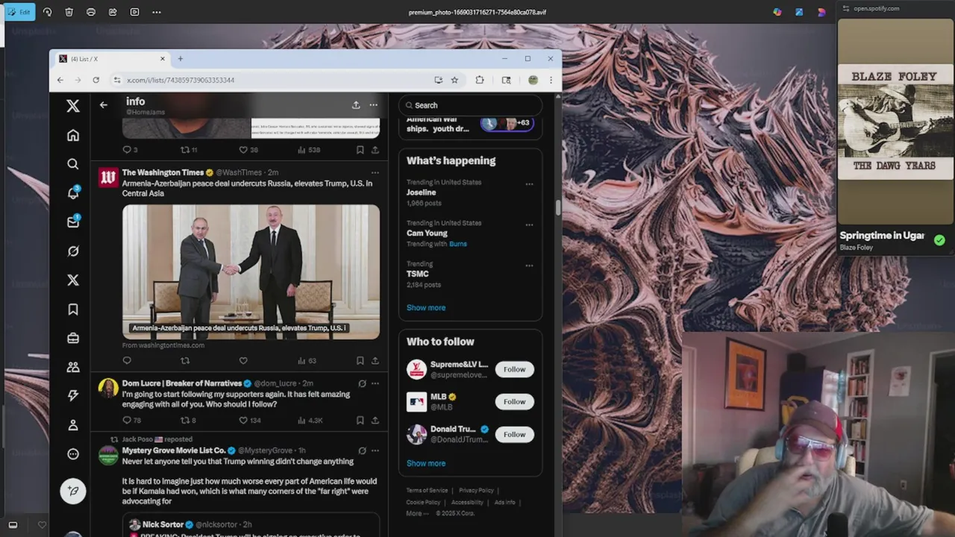
Task: Follow Donald Trump account
Action: 514,434
